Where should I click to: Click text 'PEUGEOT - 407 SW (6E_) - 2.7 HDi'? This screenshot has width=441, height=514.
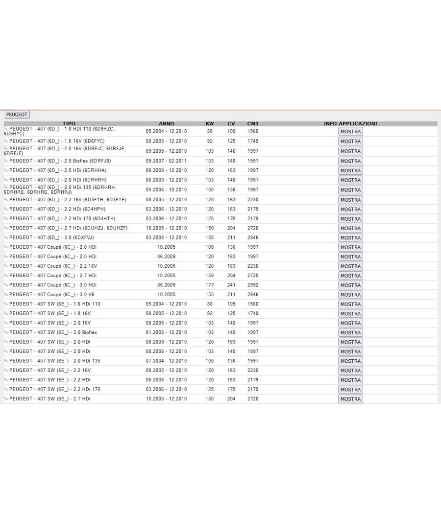tap(49, 399)
